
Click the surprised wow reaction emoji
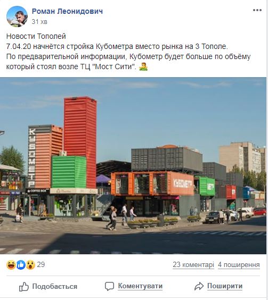click(30, 265)
